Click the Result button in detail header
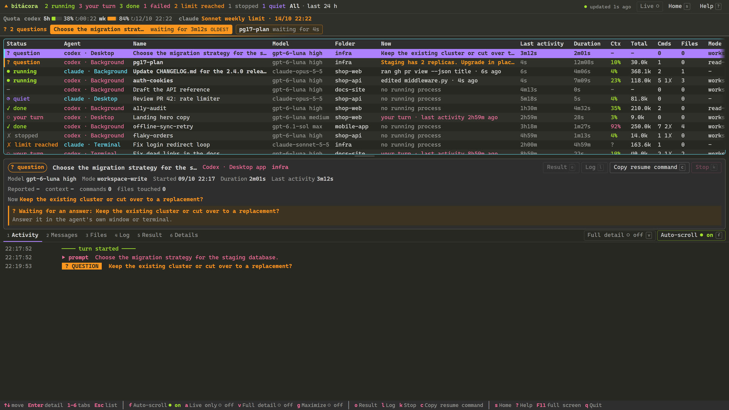Viewport: 729px width, 410px height. point(561,167)
